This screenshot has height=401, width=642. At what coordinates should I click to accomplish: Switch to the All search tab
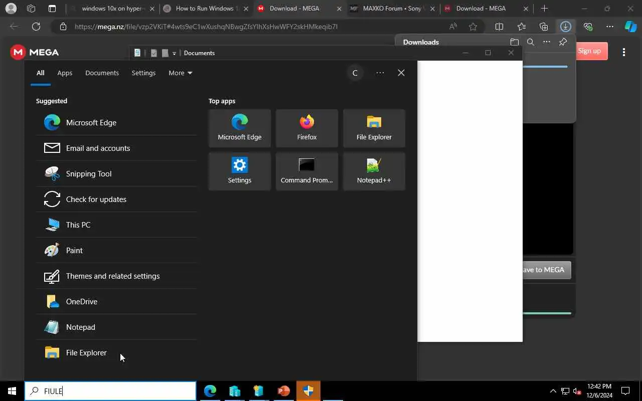40,73
